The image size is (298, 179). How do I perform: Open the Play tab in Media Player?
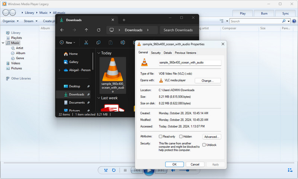[243, 13]
